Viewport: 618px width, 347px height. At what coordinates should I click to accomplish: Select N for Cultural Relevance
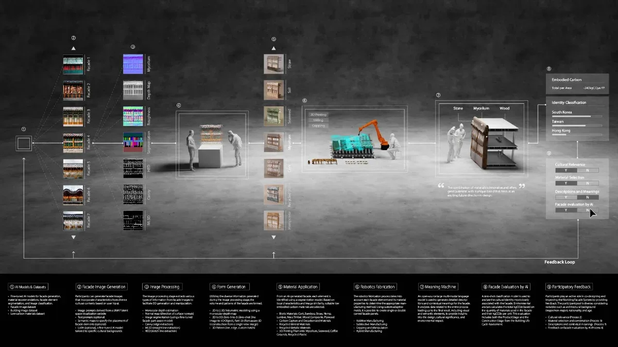point(588,170)
